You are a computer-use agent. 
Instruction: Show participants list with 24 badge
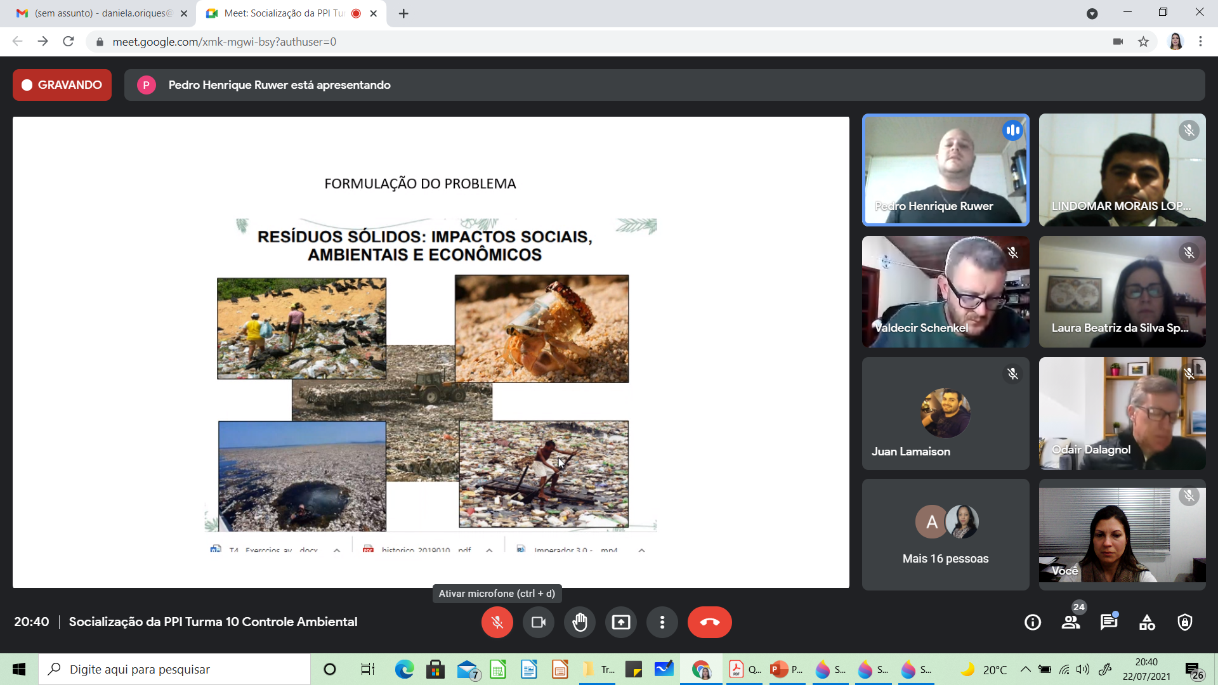(x=1071, y=622)
